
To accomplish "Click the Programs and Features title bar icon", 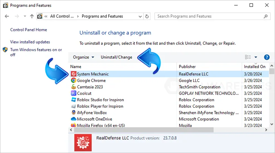I will pos(5,5).
